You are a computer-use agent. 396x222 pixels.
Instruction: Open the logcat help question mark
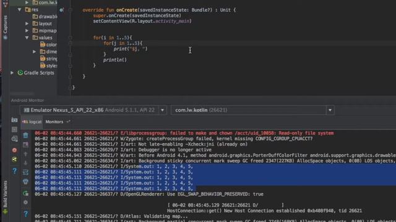[25, 214]
